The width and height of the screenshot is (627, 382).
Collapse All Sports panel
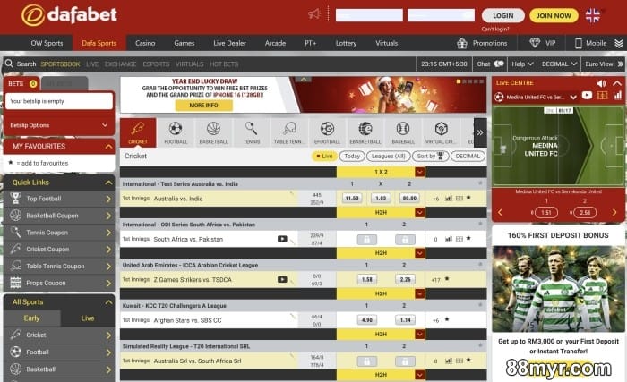[x=108, y=302]
